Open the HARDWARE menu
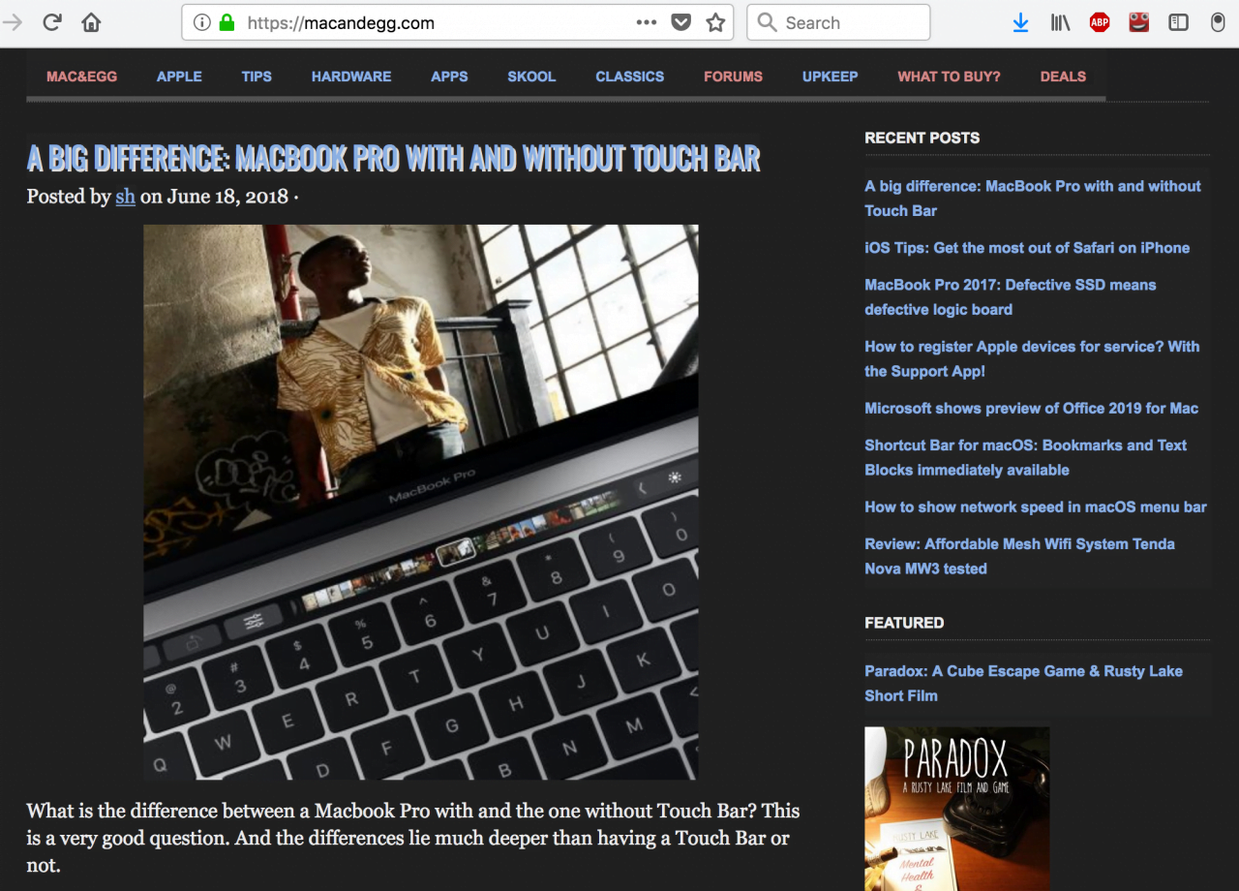 [351, 77]
